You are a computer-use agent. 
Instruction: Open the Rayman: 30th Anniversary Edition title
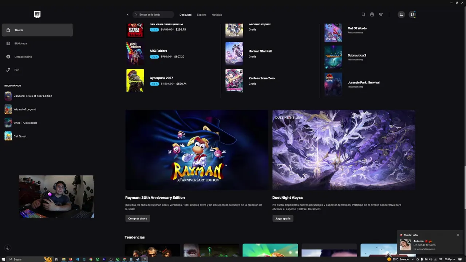pyautogui.click(x=155, y=198)
